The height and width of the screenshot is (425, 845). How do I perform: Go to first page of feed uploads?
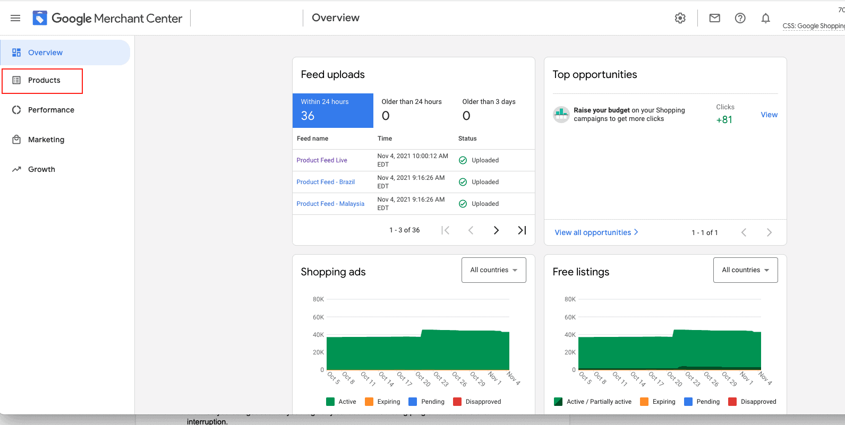click(446, 230)
